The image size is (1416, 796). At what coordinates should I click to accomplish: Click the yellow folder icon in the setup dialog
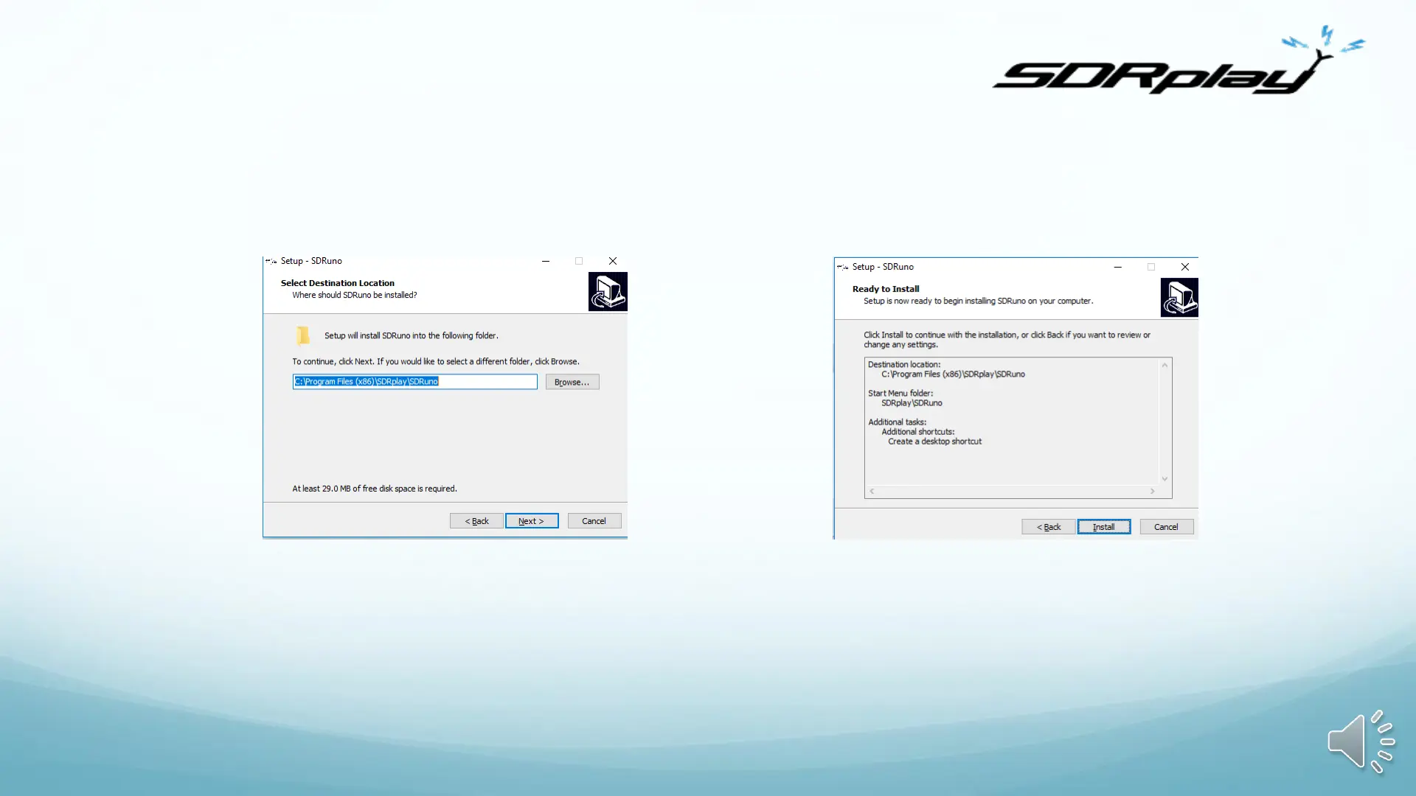tap(303, 335)
